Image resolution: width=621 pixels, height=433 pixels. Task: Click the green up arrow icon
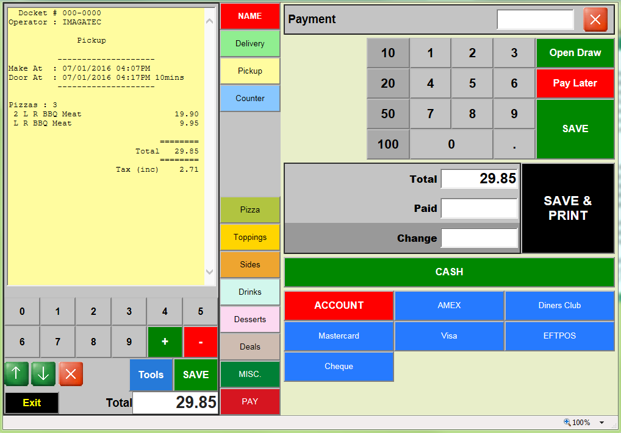(16, 374)
